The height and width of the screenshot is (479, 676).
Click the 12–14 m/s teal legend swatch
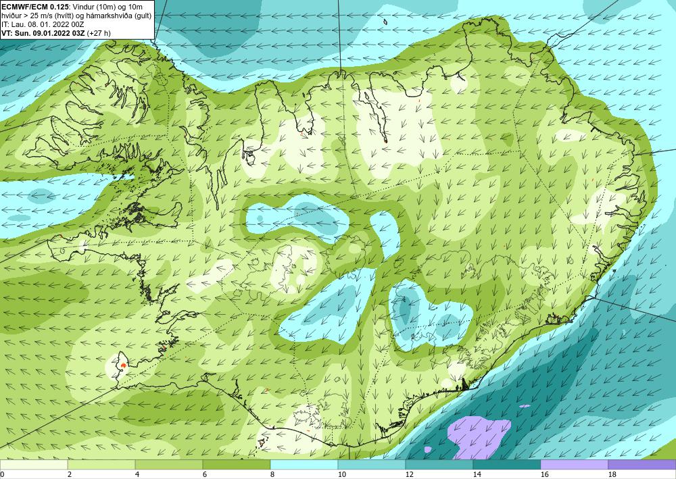click(x=439, y=464)
